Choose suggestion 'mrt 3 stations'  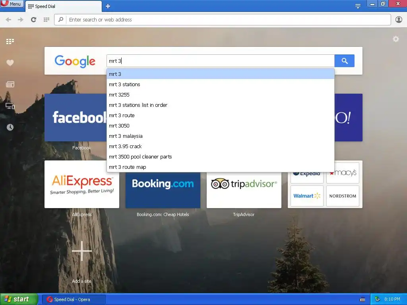(x=220, y=84)
